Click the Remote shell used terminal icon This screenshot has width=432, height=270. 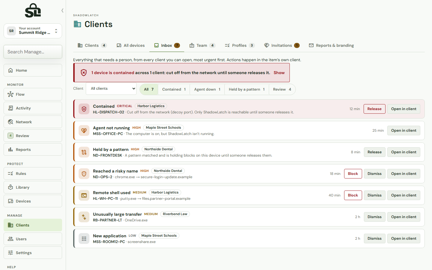[x=84, y=195]
